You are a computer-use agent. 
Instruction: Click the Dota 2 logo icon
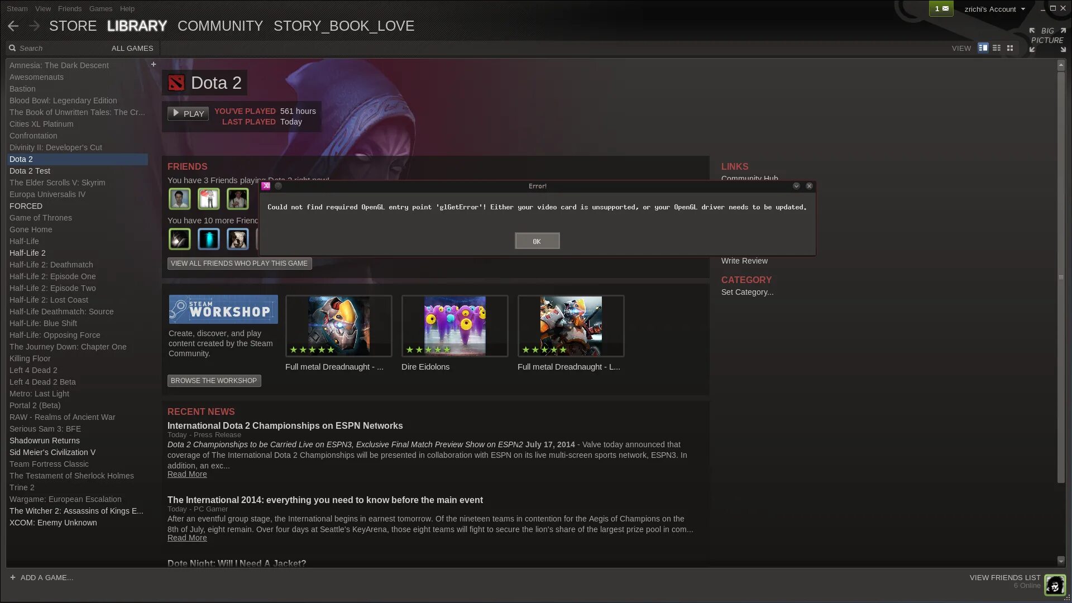click(x=176, y=83)
